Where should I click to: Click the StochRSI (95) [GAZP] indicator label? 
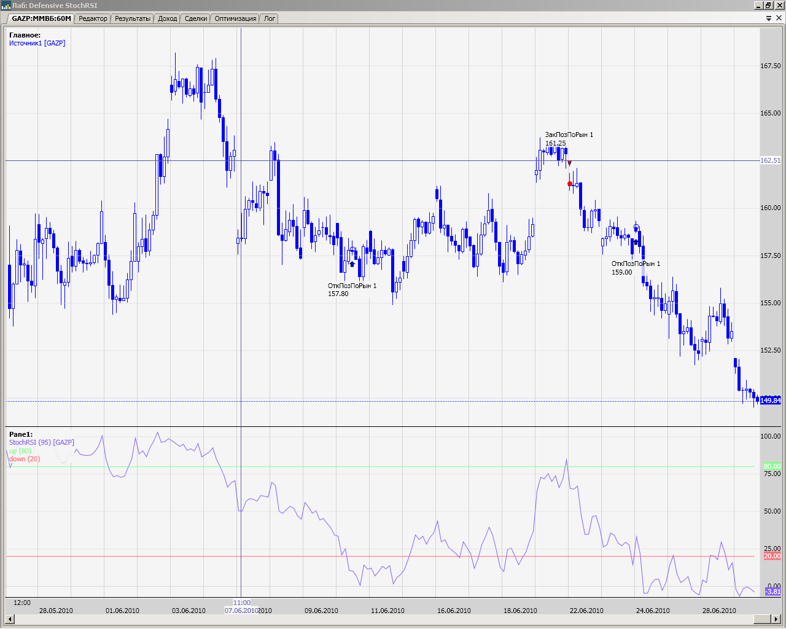[41, 442]
